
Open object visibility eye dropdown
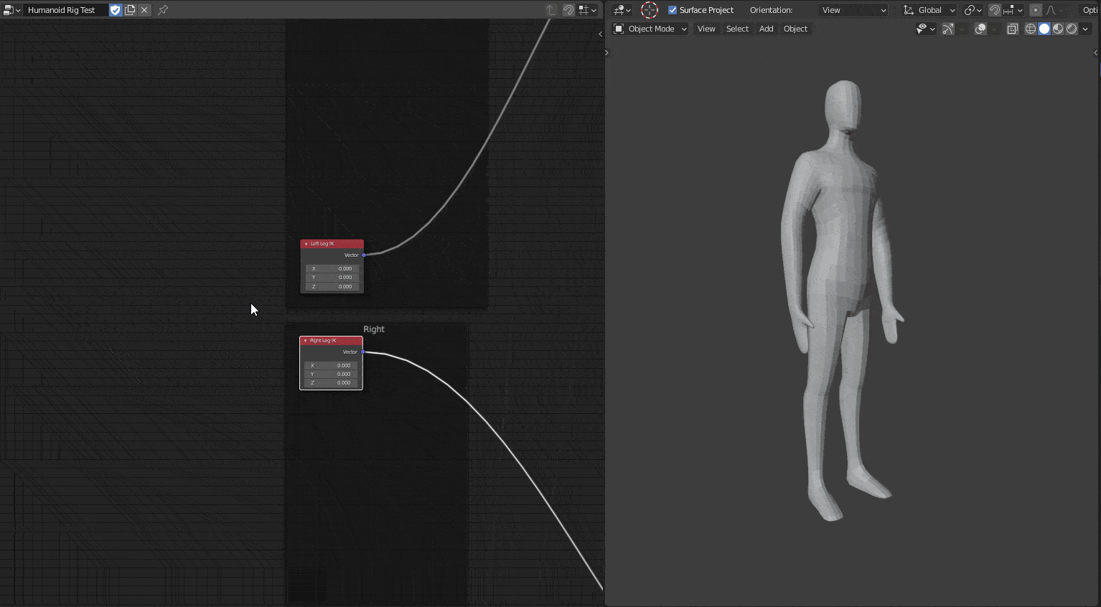(x=926, y=29)
